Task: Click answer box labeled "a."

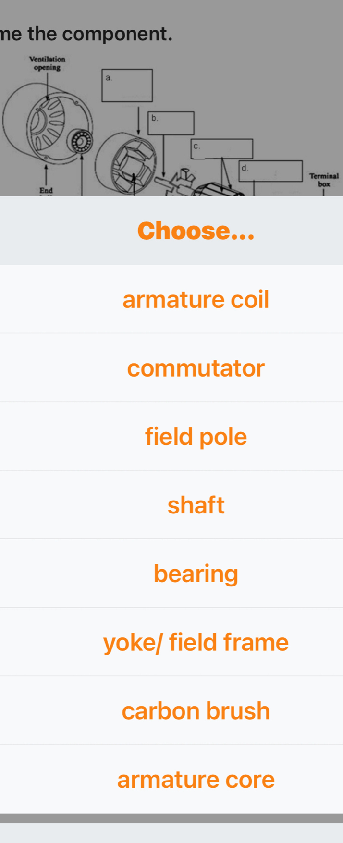Action: pos(127,85)
